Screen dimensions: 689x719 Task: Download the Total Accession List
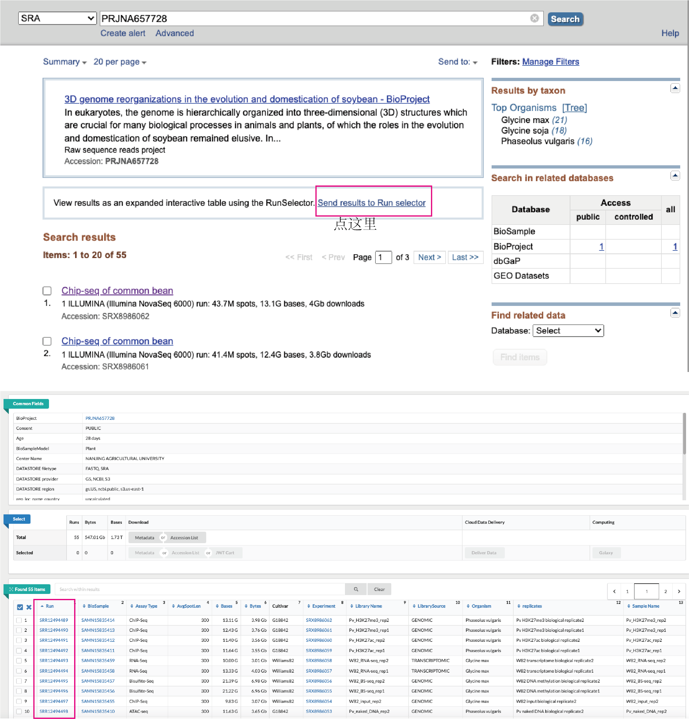click(x=184, y=538)
